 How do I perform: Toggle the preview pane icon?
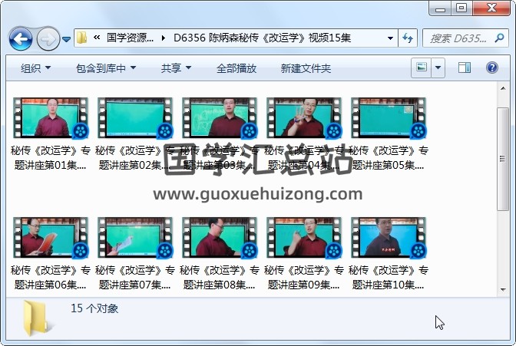click(464, 68)
